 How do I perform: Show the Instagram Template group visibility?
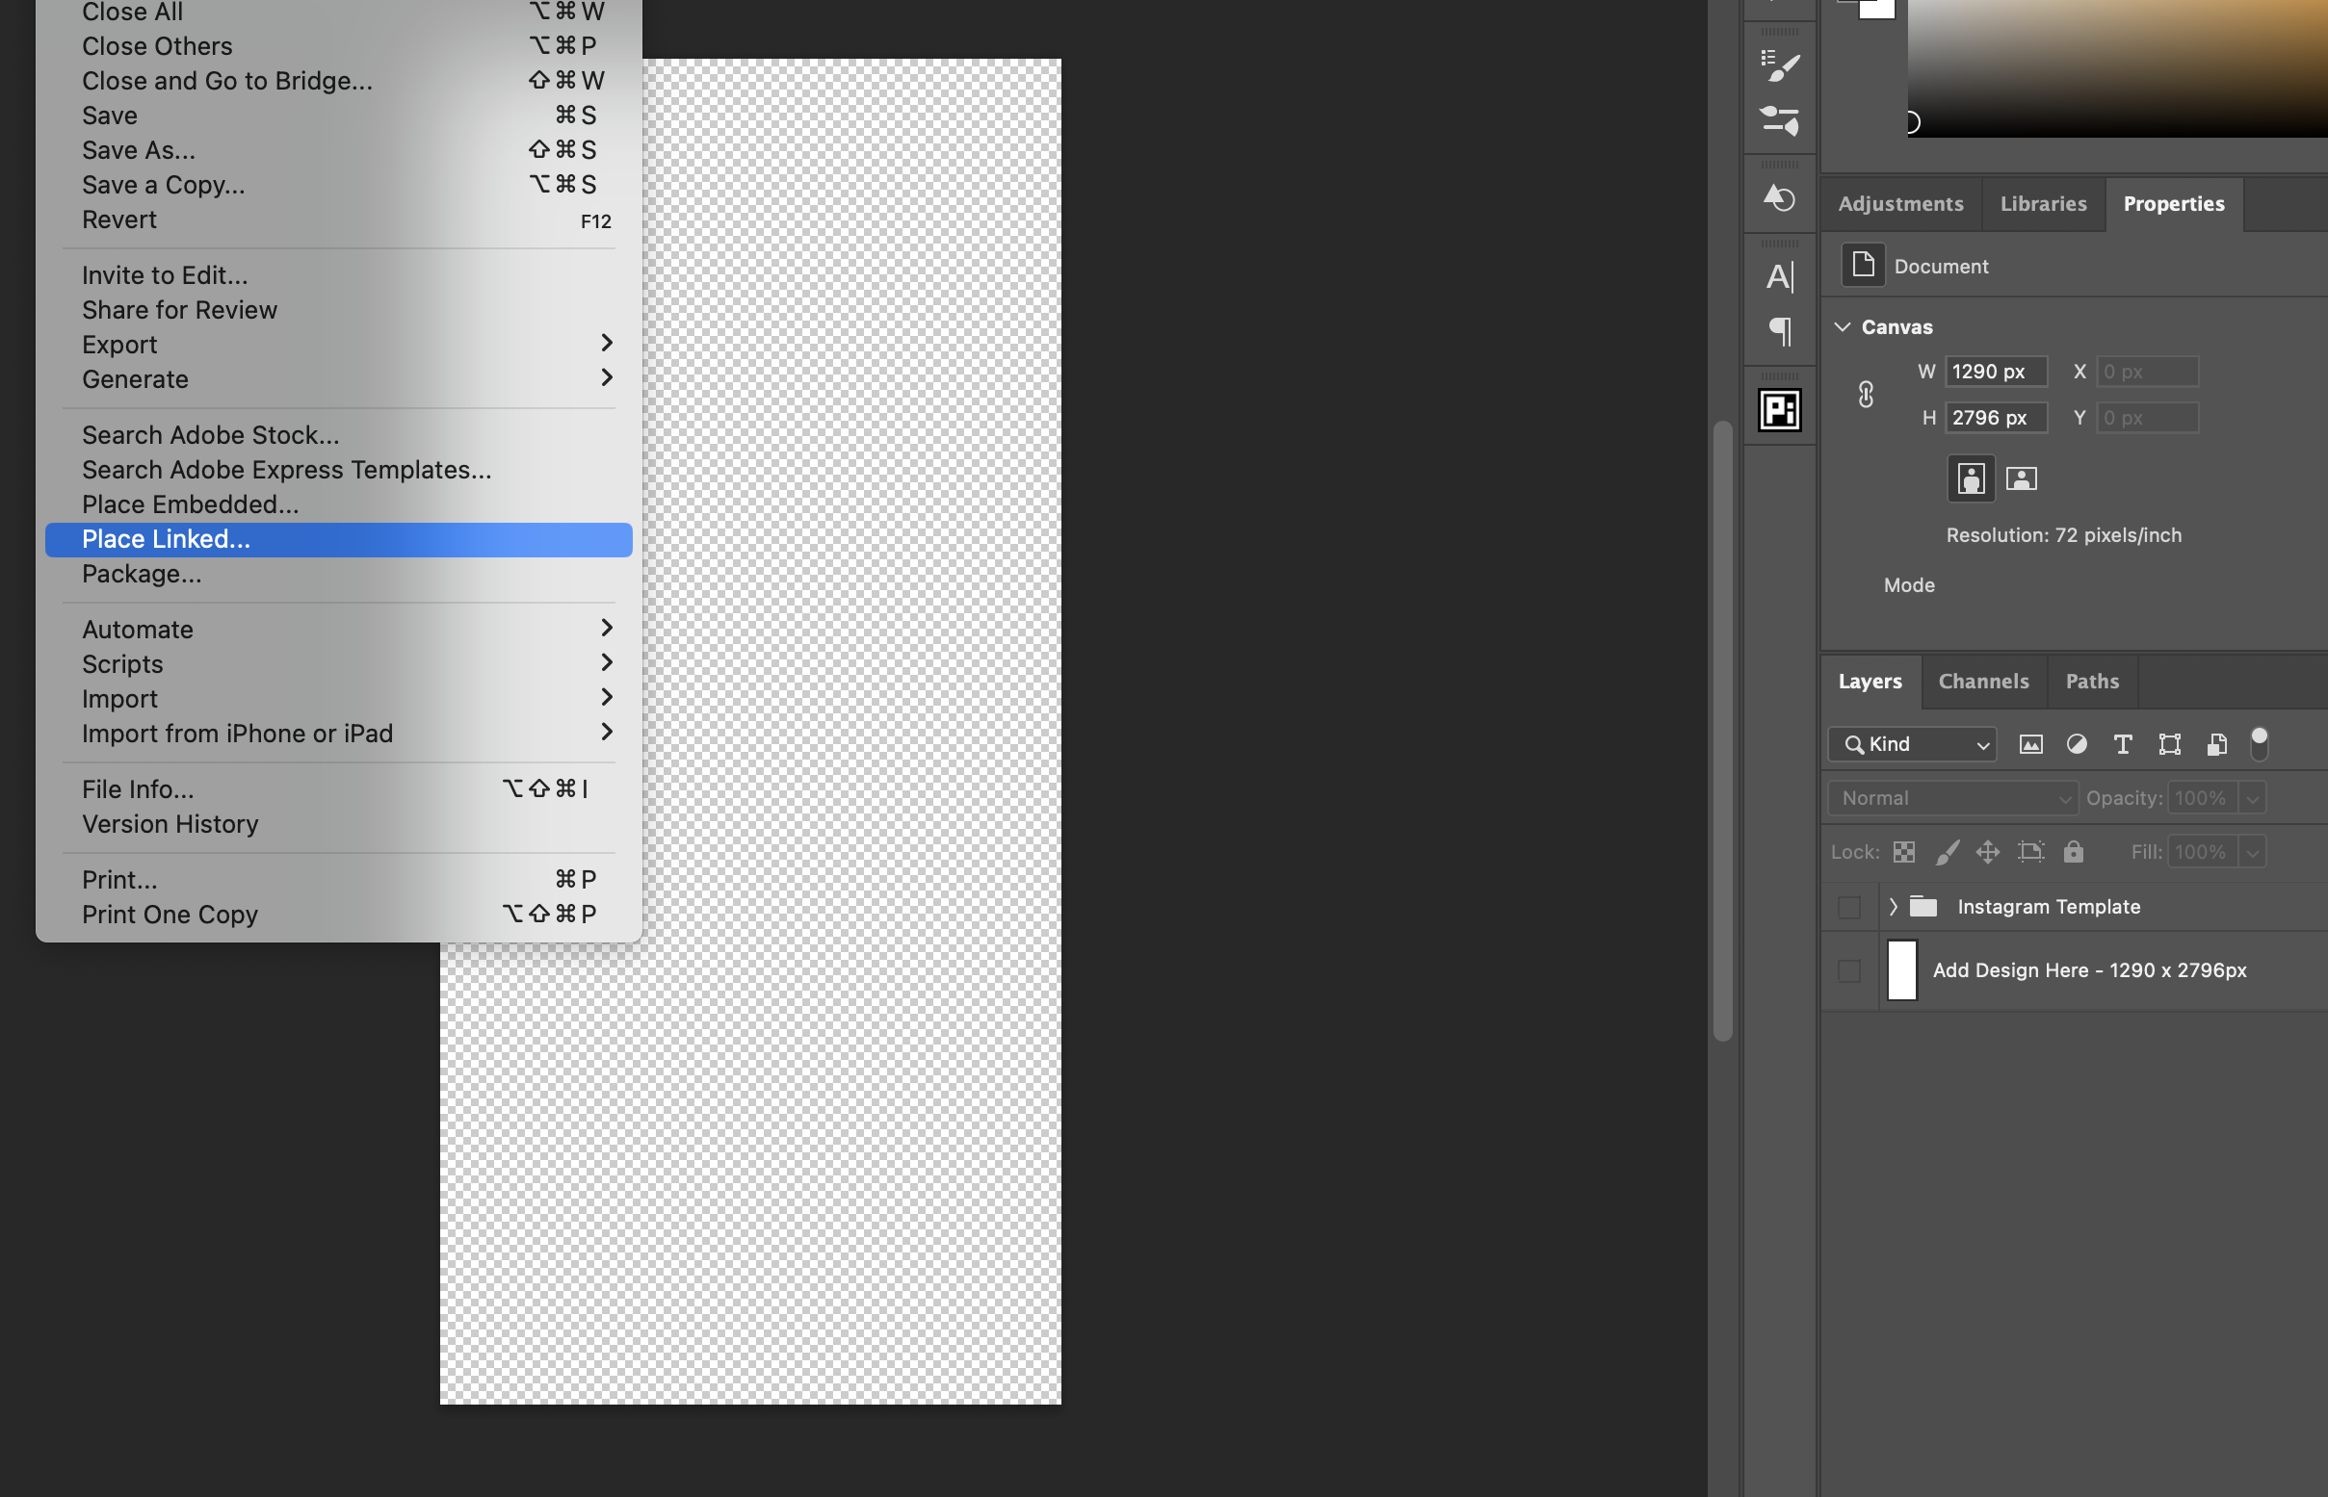pyautogui.click(x=1849, y=906)
